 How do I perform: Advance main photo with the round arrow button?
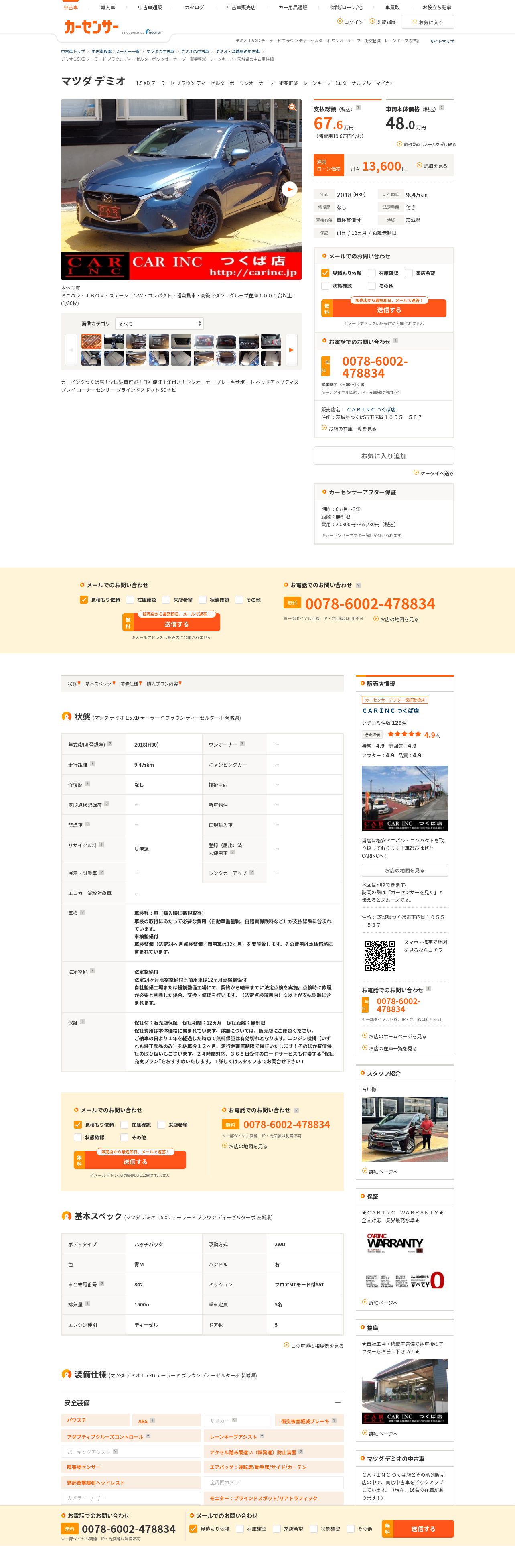[290, 189]
